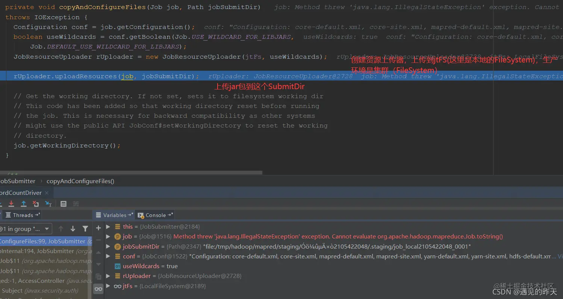Click the {JobResourceUploader@2728} value in Variables

point(200,276)
